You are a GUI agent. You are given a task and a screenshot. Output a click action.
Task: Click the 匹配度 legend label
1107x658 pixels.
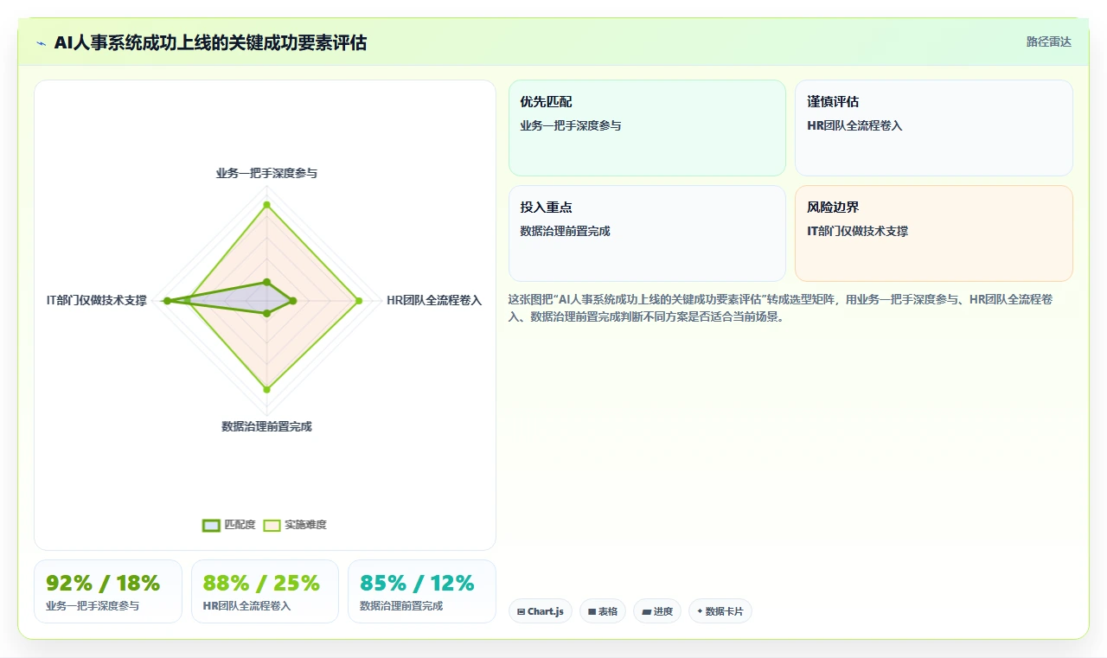coord(240,525)
